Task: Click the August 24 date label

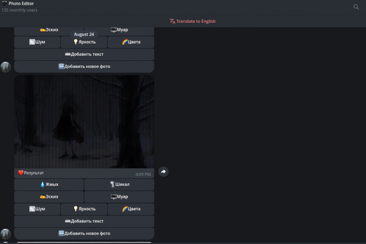Action: pos(84,34)
